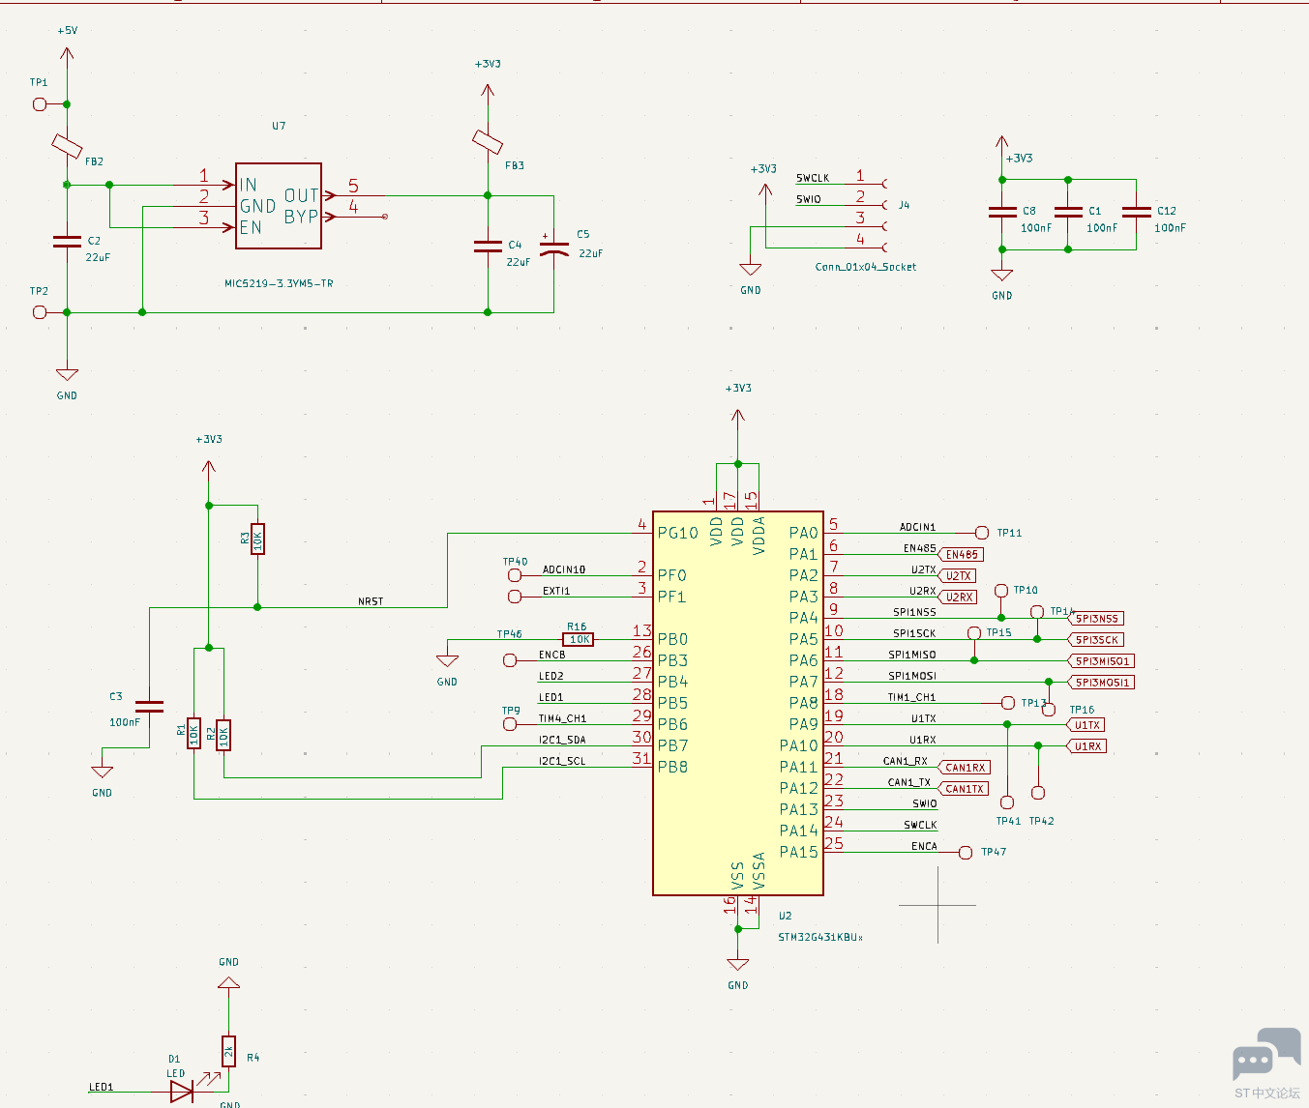Select test point TP2 circle
This screenshot has width=1309, height=1108.
click(40, 312)
